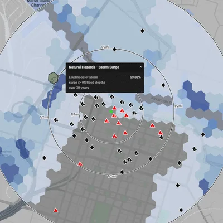223x223 pixels.
Task: Select the black diamond left of the Savannah label
Action: tap(141, 108)
